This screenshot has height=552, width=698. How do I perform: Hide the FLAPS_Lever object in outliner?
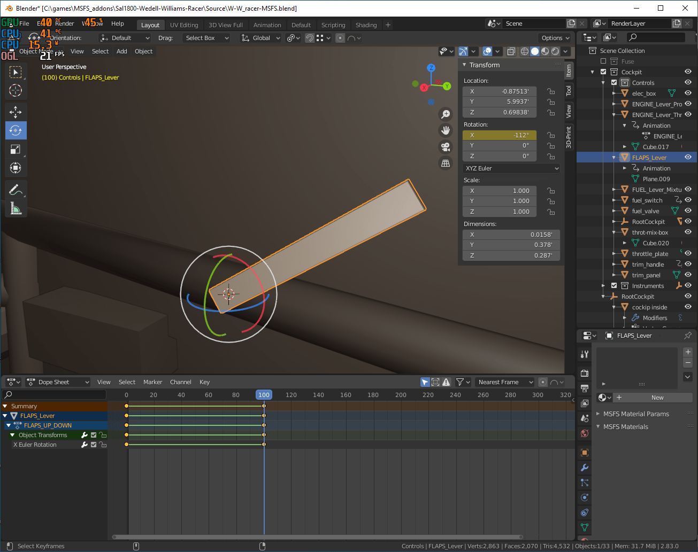(688, 157)
